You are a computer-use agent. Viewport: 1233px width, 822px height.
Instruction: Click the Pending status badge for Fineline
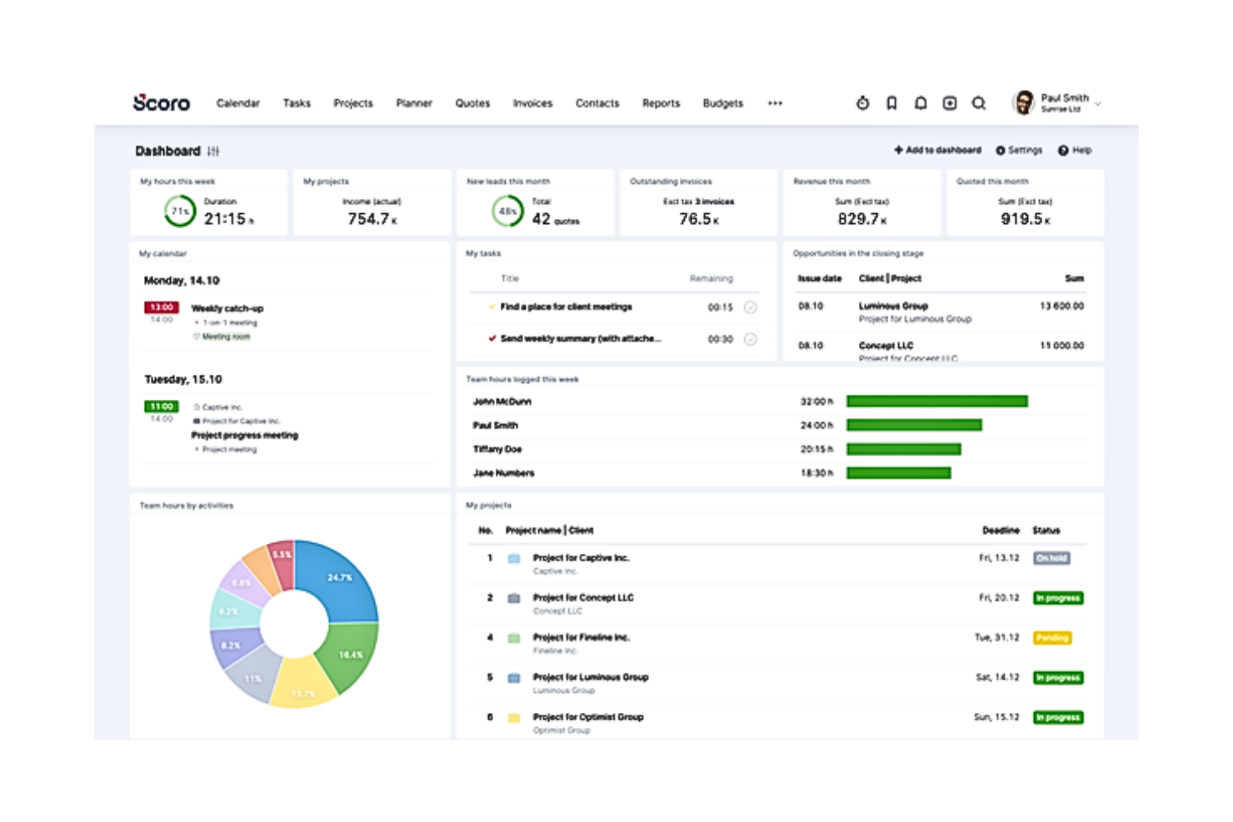click(1052, 638)
